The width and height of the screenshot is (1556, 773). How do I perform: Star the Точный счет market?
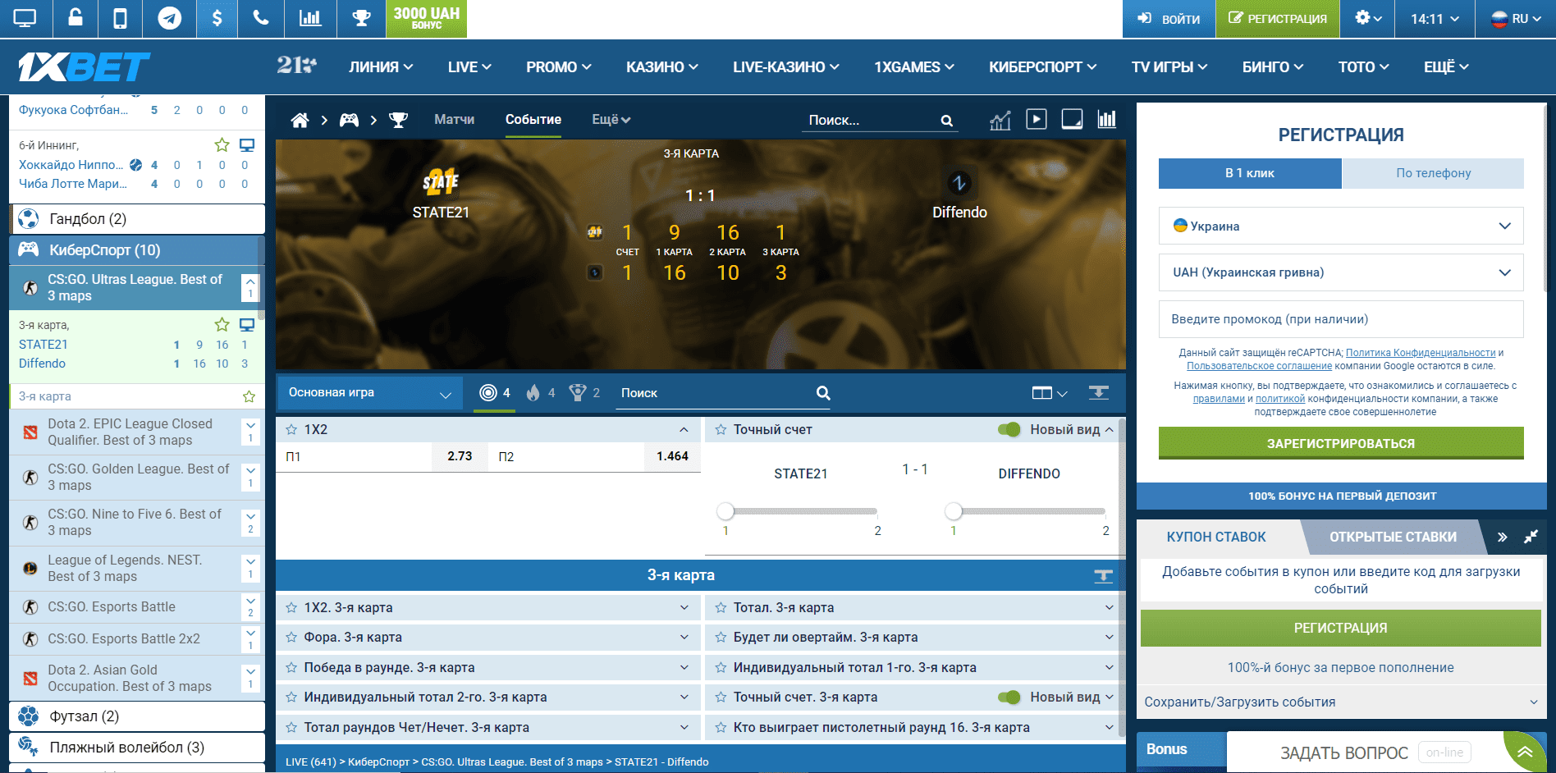click(721, 429)
